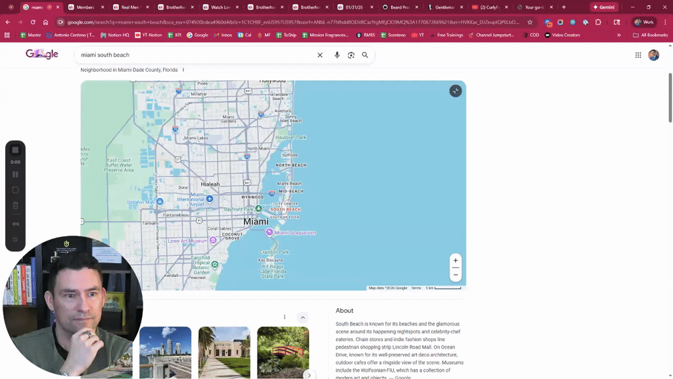Open the KPI bookmark
The width and height of the screenshot is (673, 379).
(174, 36)
